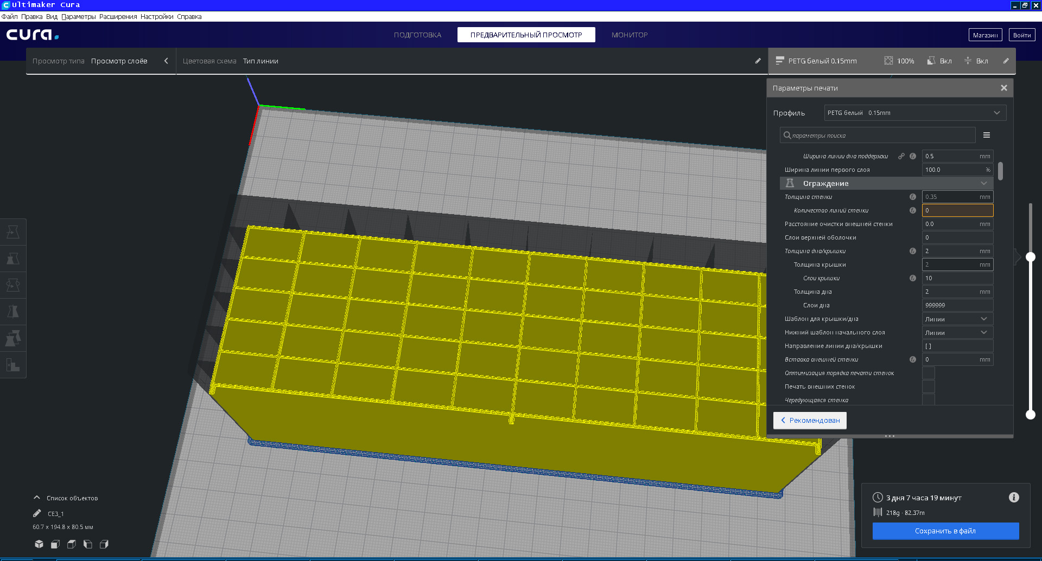Select the Rotate tool in left toolbar
The height and width of the screenshot is (561, 1042).
pos(13,285)
